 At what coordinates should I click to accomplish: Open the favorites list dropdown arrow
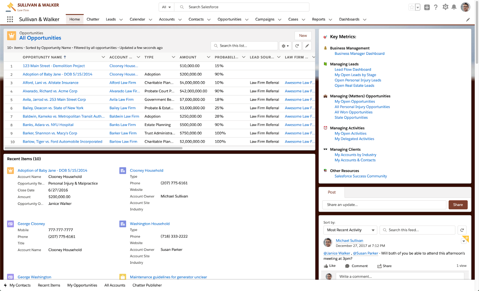[x=418, y=7]
